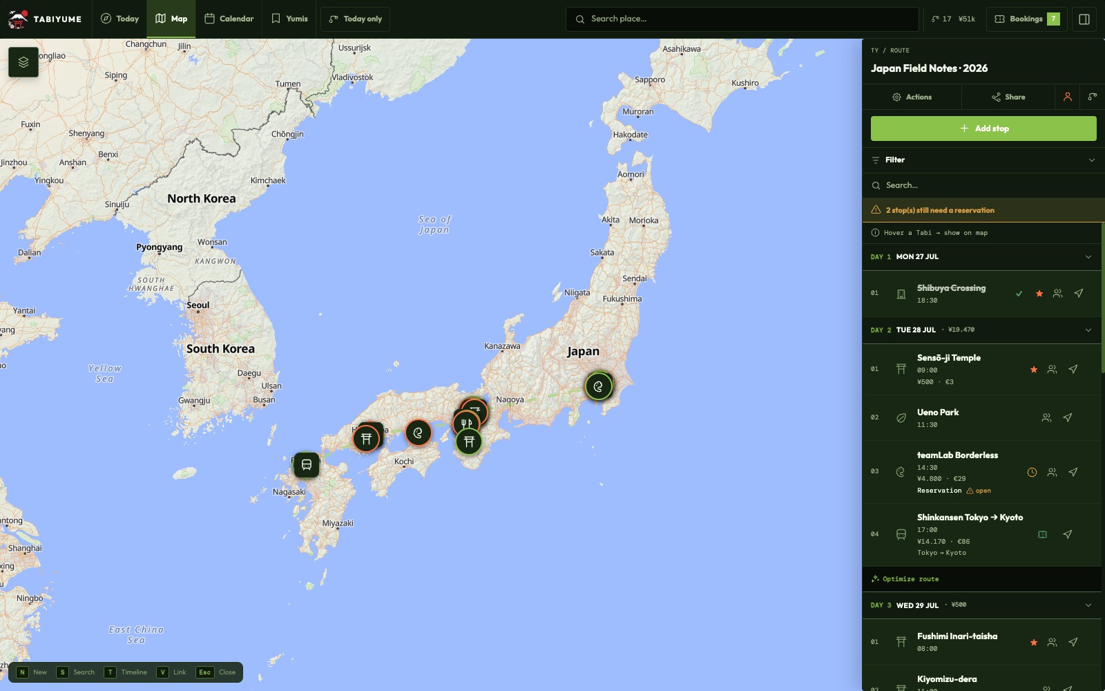The height and width of the screenshot is (691, 1105).
Task: Click the stop list Search field
Action: click(983, 185)
